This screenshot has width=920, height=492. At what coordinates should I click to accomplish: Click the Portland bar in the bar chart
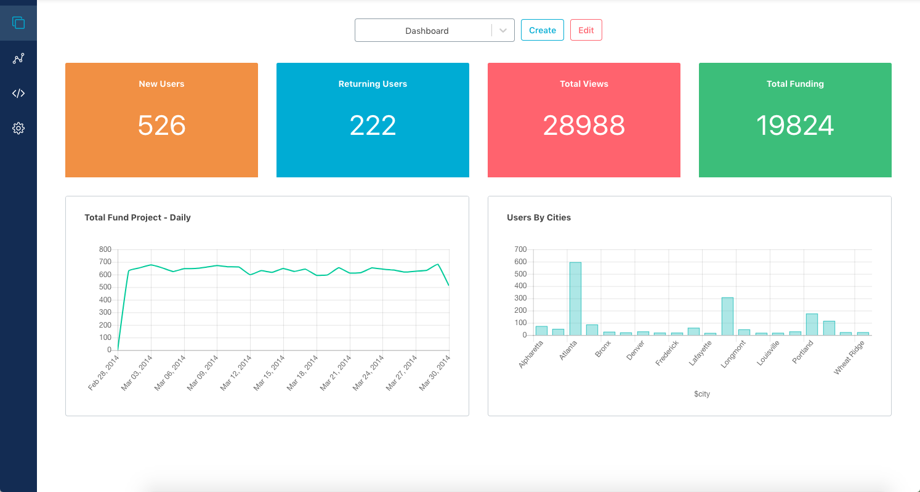(x=813, y=323)
